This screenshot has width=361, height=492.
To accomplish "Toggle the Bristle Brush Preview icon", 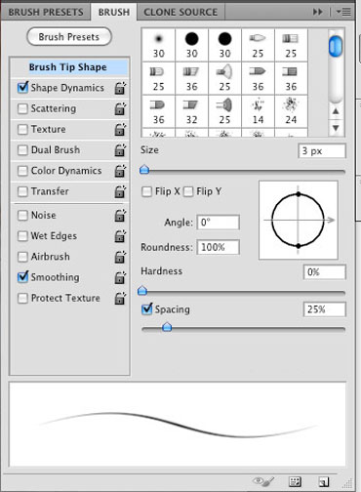I will [262, 481].
